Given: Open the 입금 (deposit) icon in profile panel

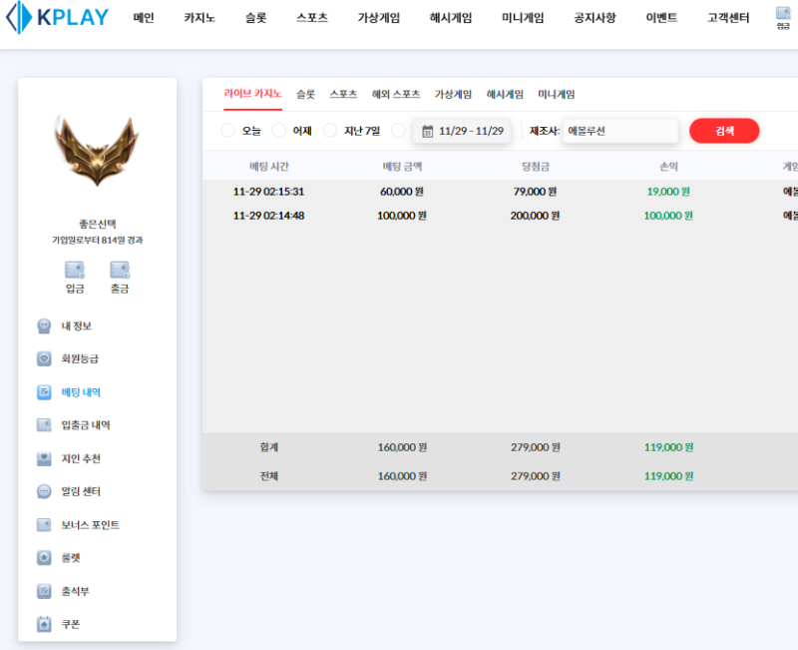Looking at the screenshot, I should 75,270.
